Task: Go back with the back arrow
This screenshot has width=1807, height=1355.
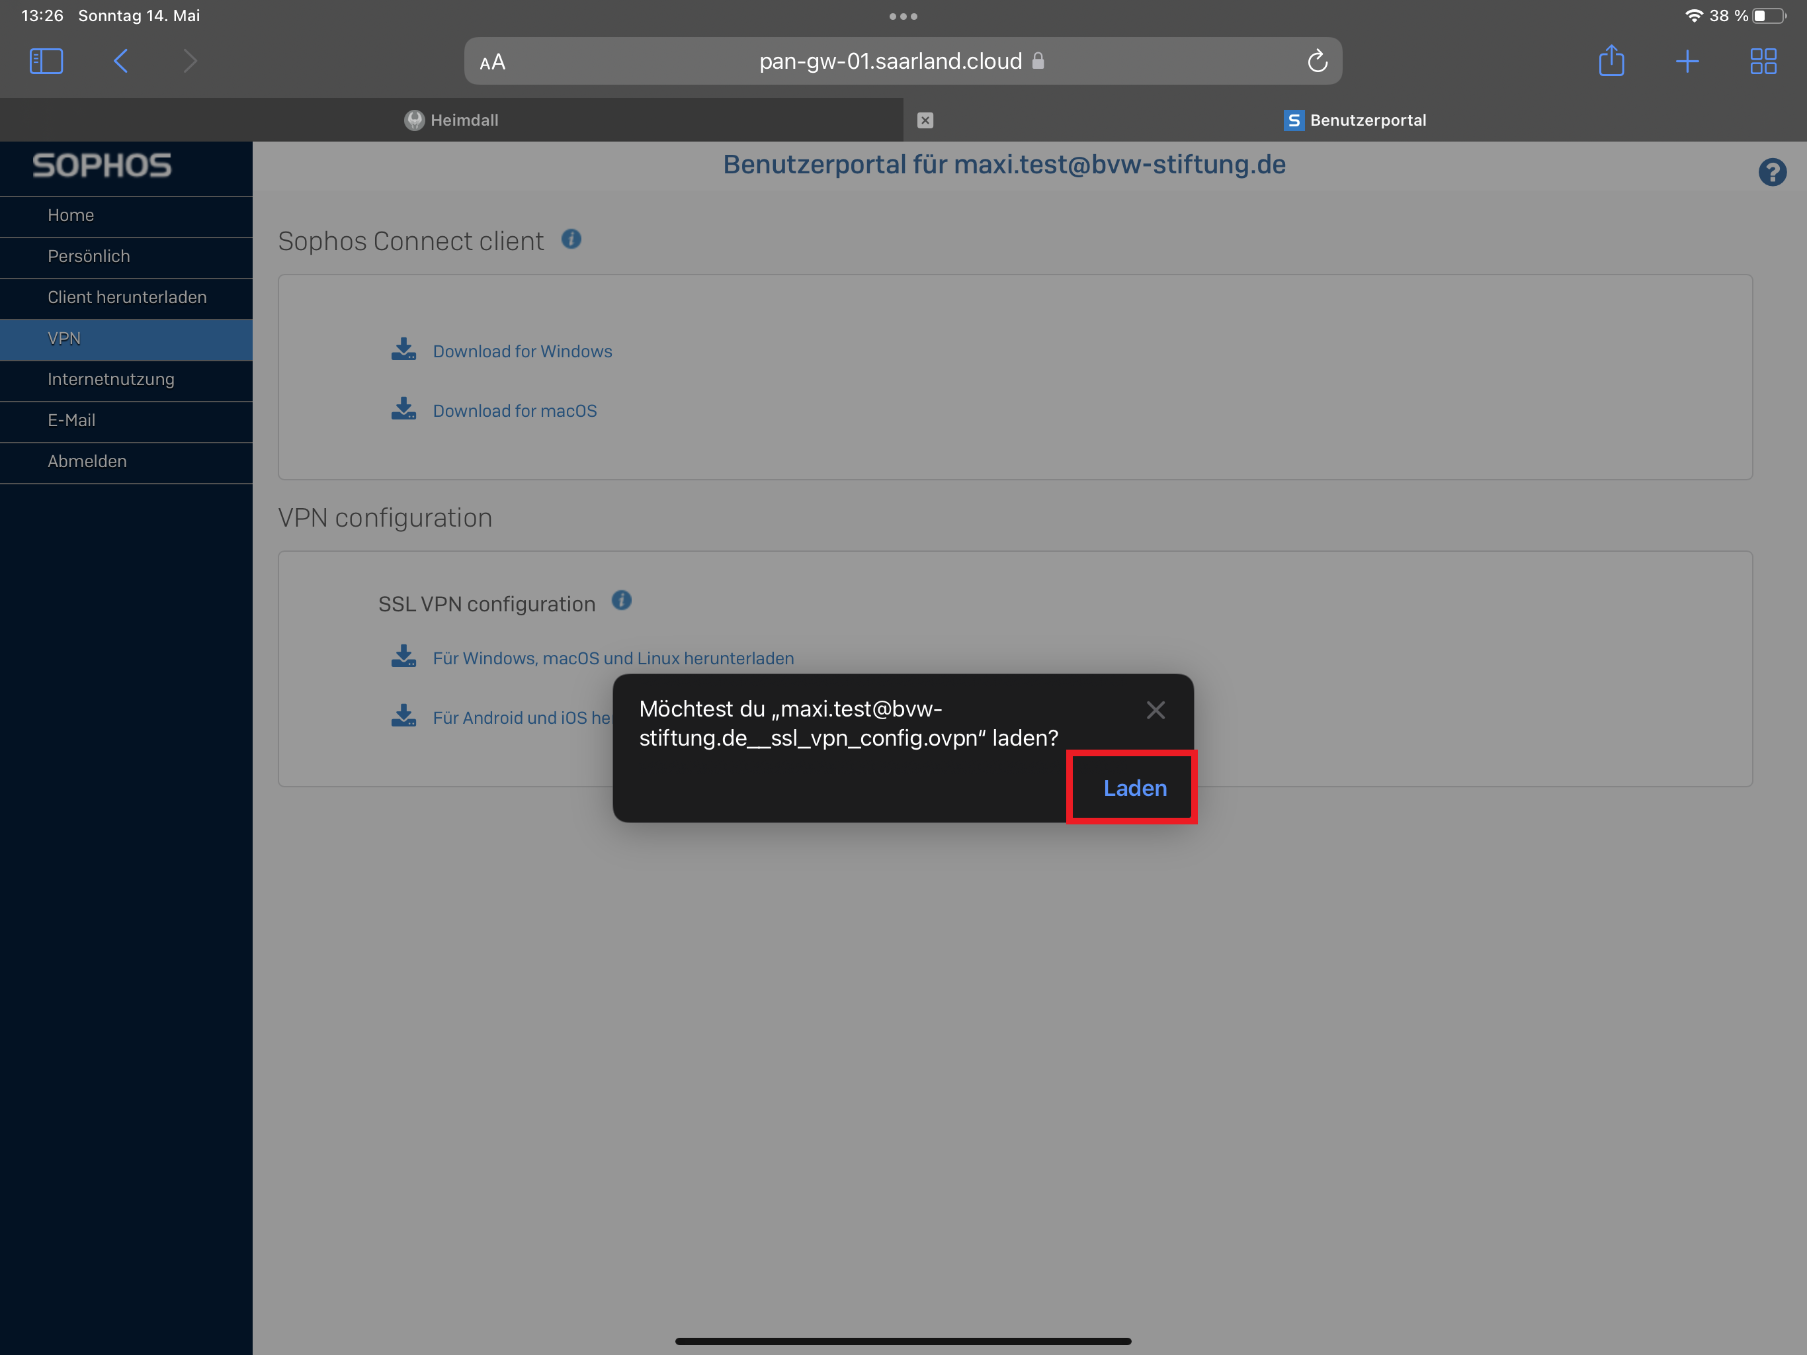Action: [x=121, y=62]
